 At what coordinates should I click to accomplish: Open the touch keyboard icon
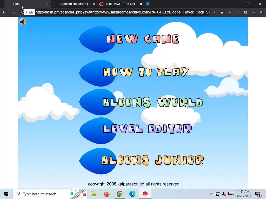click(231, 194)
